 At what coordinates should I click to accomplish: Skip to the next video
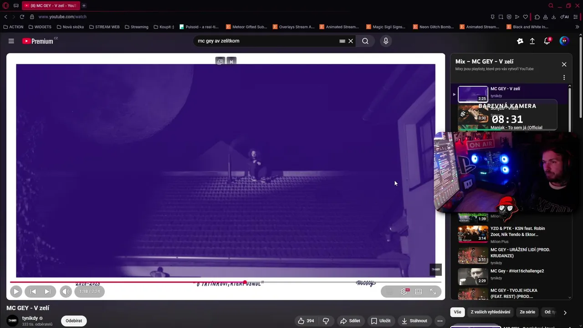pos(47,292)
